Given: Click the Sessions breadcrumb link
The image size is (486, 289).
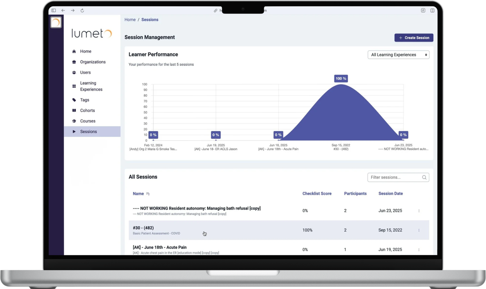Looking at the screenshot, I should tap(150, 20).
